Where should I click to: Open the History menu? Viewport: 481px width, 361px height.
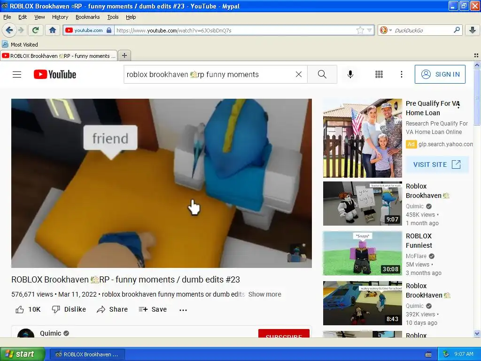click(60, 17)
